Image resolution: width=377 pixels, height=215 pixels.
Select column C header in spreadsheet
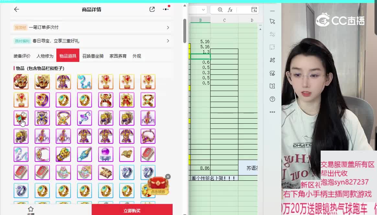224,20
